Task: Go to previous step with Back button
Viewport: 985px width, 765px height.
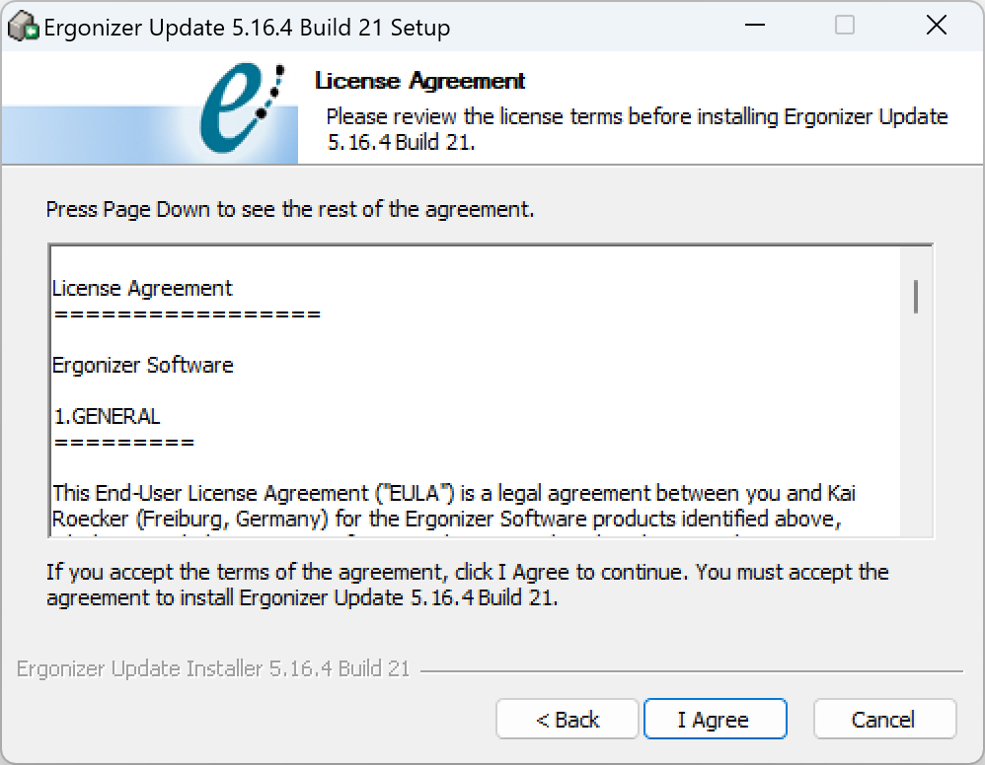Action: (568, 720)
